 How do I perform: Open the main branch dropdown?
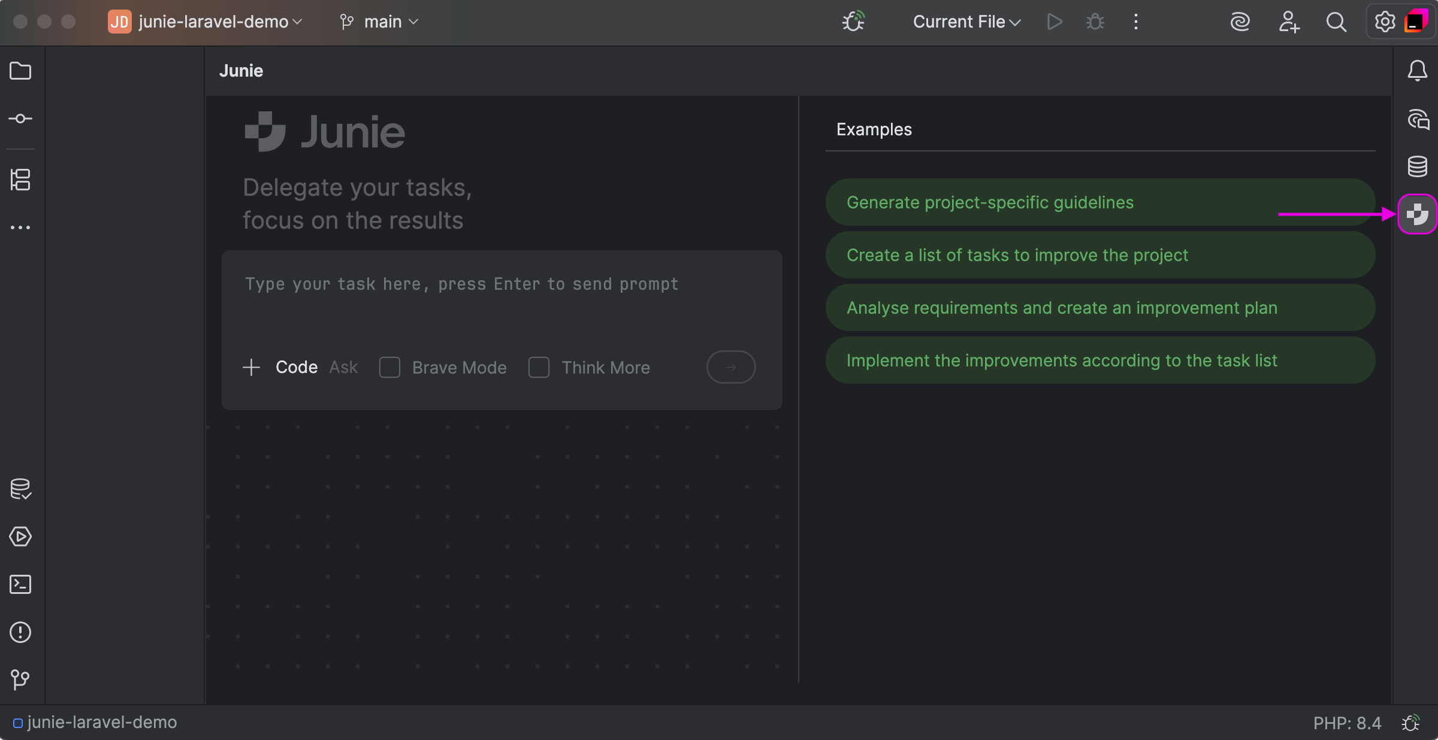tap(379, 22)
